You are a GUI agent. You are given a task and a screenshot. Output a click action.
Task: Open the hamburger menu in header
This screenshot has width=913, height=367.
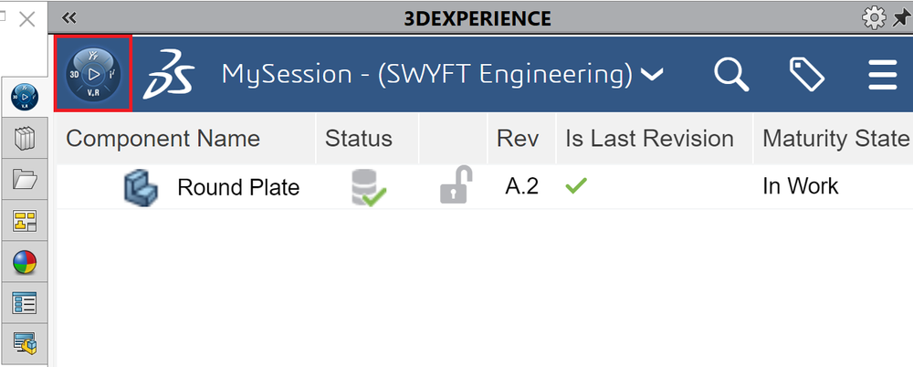click(x=883, y=75)
